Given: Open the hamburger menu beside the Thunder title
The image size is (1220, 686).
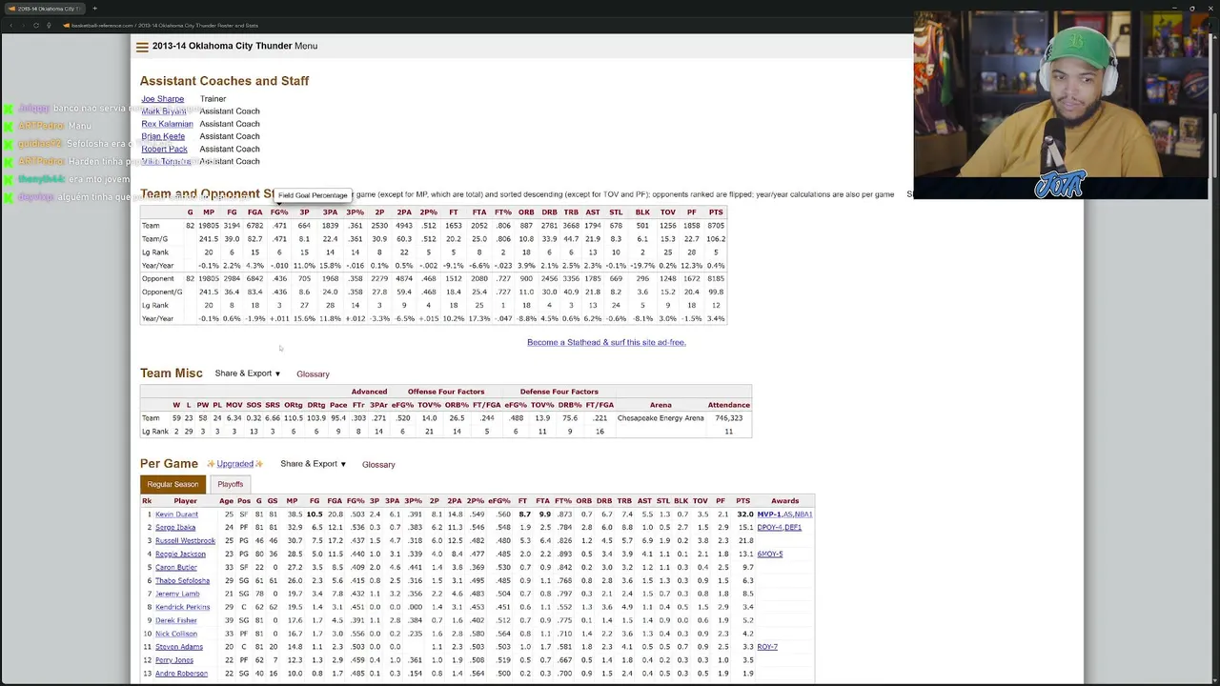Looking at the screenshot, I should point(142,47).
